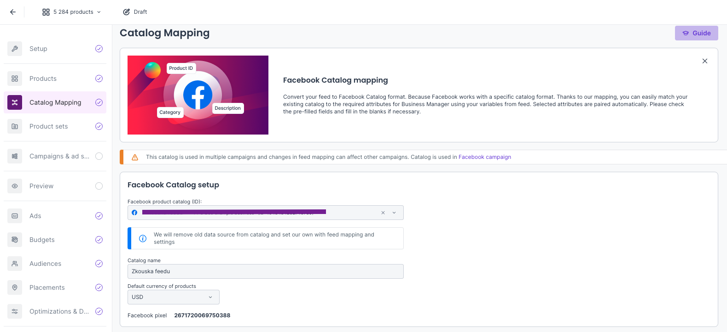Click the Budgets coins icon
Image resolution: width=727 pixels, height=332 pixels.
[x=15, y=240]
